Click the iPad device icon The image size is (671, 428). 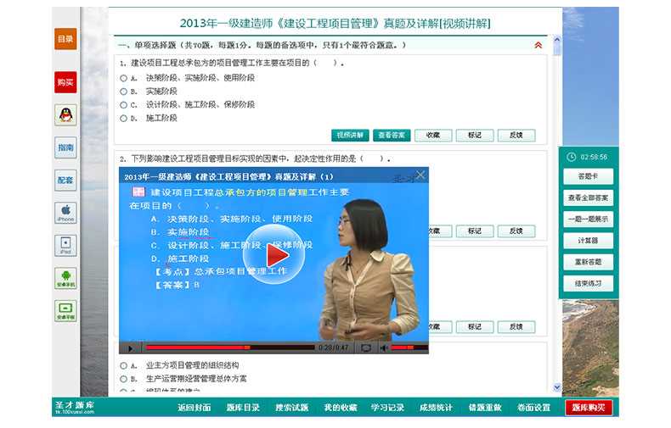click(x=65, y=246)
